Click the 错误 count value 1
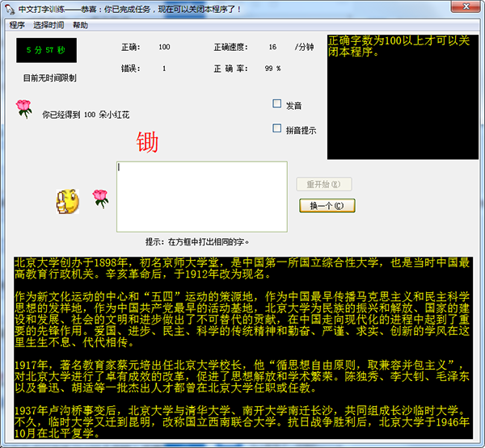The height and width of the screenshot is (448, 485). (164, 69)
